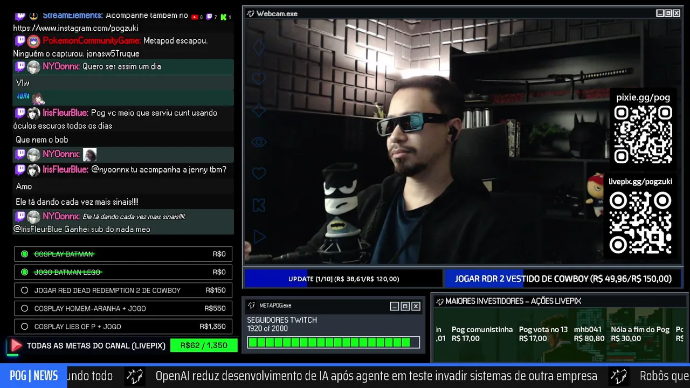The height and width of the screenshot is (388, 690).
Task: Toggle the JOGO BATMAN LEGO goal radio button
Action: pos(24,272)
